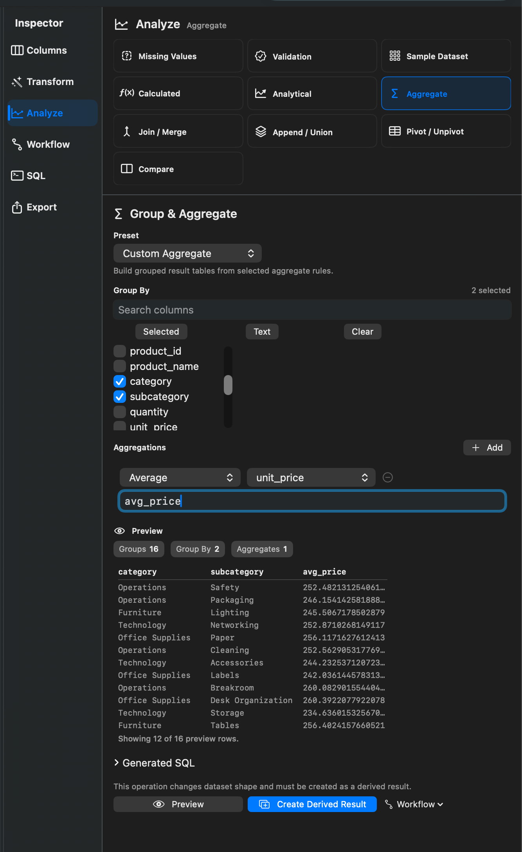Click the Sample Dataset grid icon
This screenshot has height=852, width=522.
pos(395,56)
